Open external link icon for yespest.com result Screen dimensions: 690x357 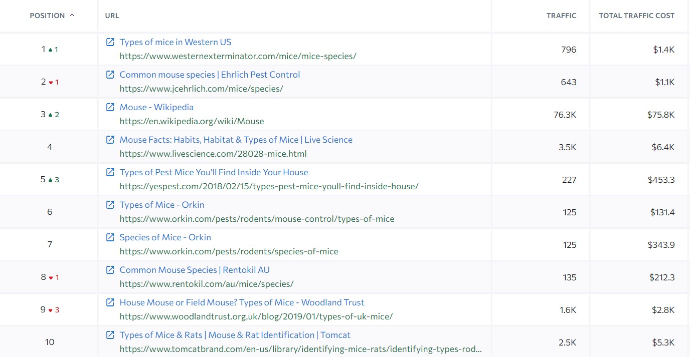(110, 172)
